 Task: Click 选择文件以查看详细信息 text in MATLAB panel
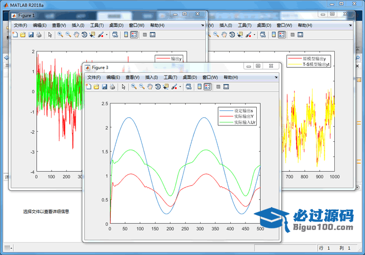[x=46, y=212]
